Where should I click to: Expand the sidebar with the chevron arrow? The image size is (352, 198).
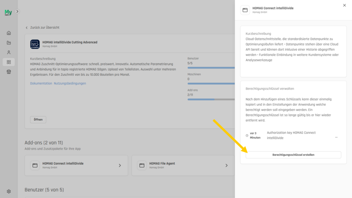pos(17,12)
